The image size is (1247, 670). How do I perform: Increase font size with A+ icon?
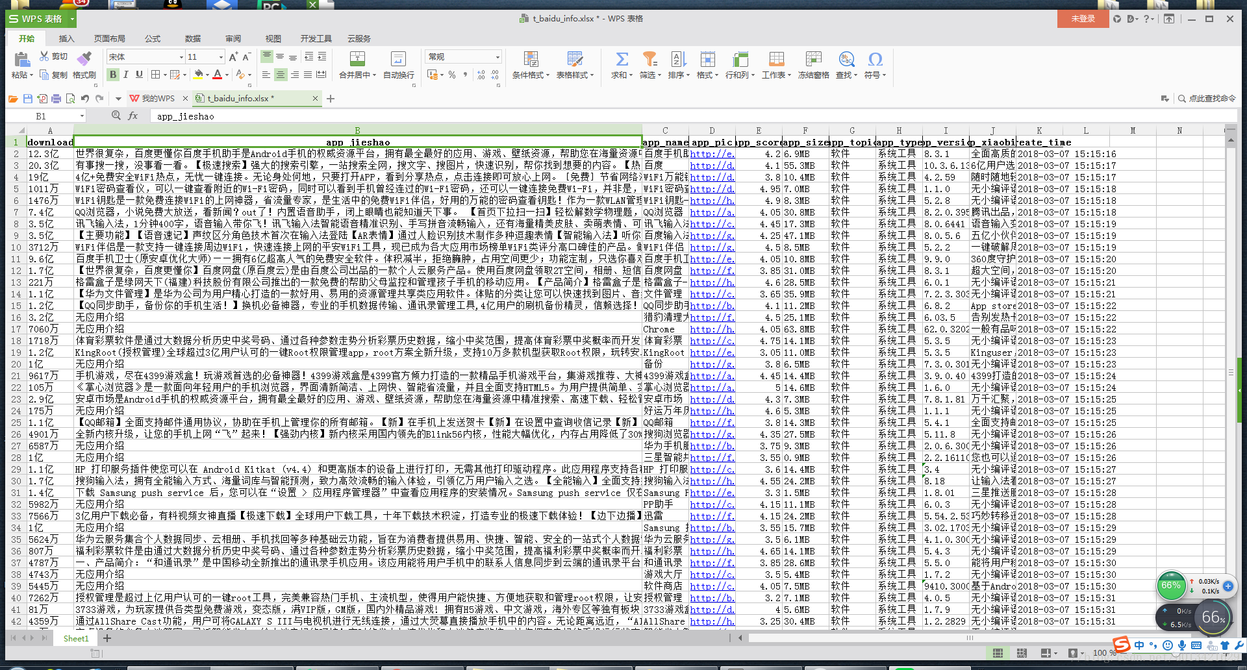coord(234,57)
